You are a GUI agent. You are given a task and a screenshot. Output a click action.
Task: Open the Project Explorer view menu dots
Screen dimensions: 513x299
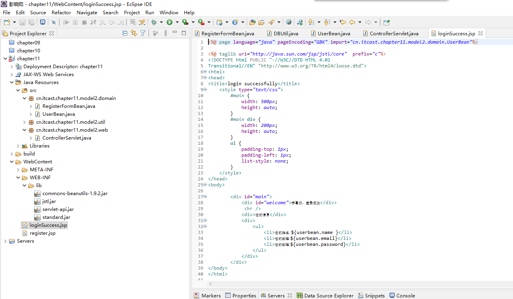pyautogui.click(x=166, y=33)
